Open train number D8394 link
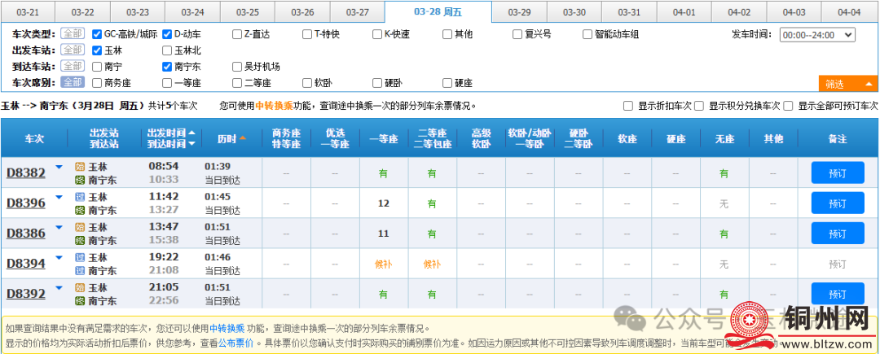The height and width of the screenshot is (354, 880). tap(26, 263)
